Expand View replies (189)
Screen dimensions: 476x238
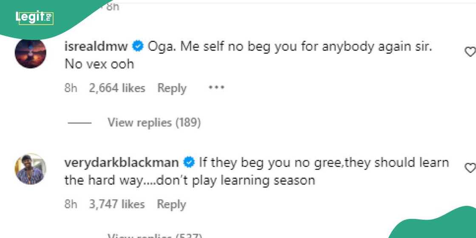pyautogui.click(x=153, y=123)
